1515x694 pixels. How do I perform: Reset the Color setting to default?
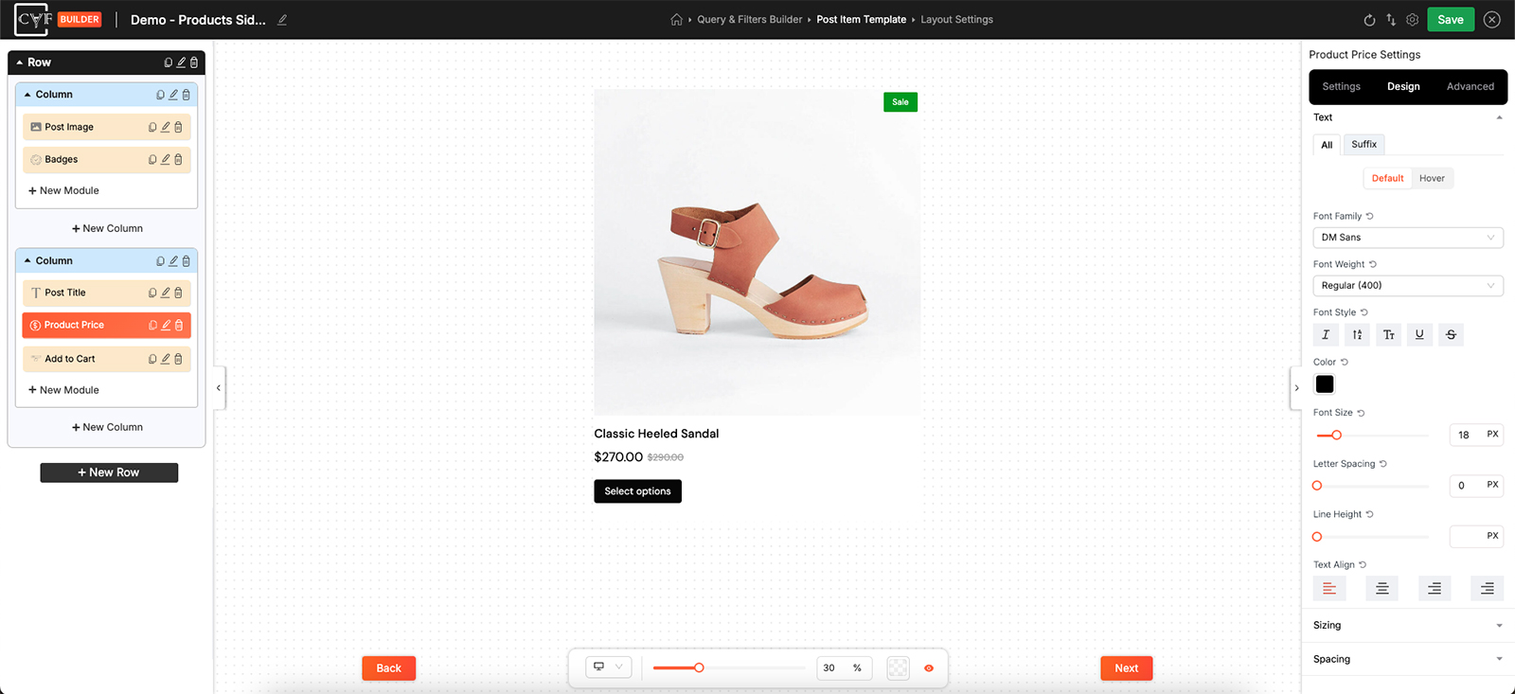pyautogui.click(x=1345, y=363)
